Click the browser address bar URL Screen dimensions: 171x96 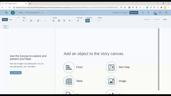tap(67, 7)
